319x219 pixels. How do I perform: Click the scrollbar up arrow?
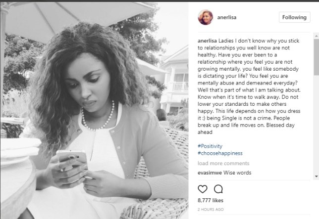pyautogui.click(x=317, y=36)
